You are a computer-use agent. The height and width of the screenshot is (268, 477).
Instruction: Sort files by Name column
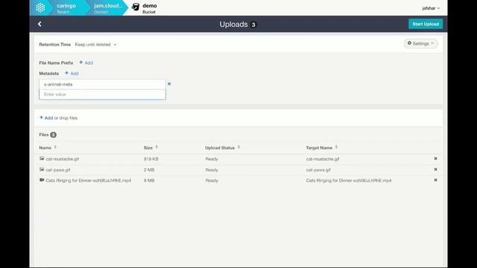[48, 147]
